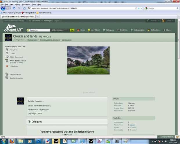Screen dimensions: 180x144
Task: Click the Edit Deviation icon
Action: (7, 74)
